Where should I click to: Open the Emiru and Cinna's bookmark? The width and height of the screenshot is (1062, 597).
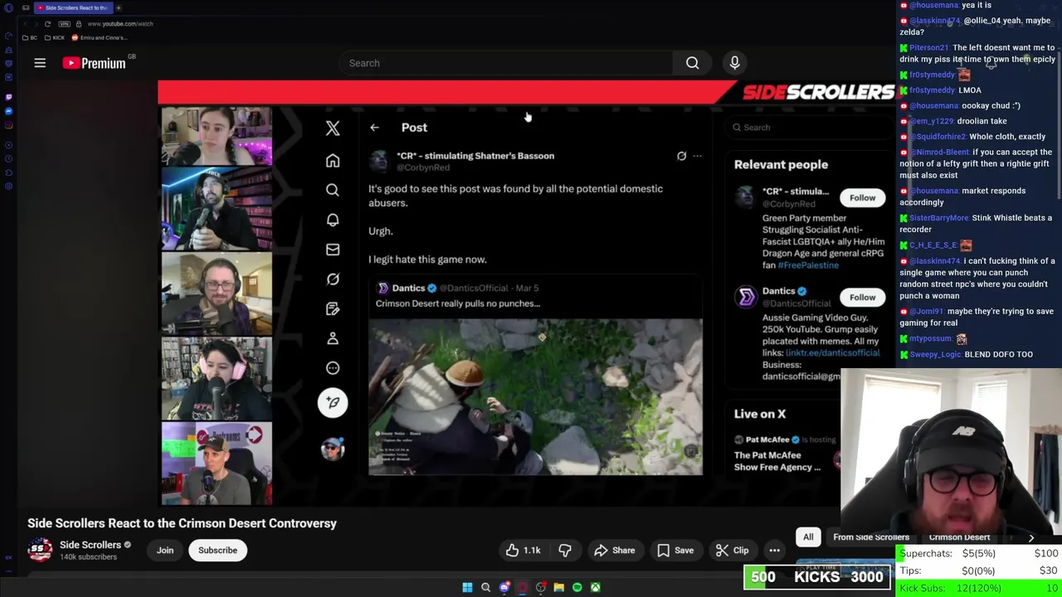(x=100, y=37)
